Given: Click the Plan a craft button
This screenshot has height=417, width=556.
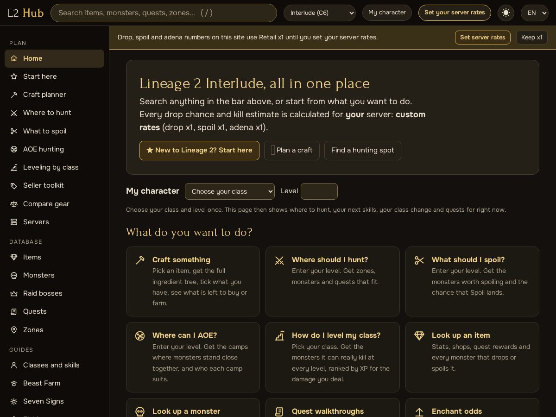Looking at the screenshot, I should (292, 151).
